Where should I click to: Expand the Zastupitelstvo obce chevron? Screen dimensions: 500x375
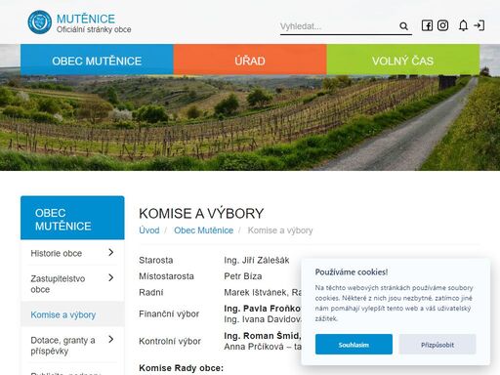pyautogui.click(x=111, y=277)
